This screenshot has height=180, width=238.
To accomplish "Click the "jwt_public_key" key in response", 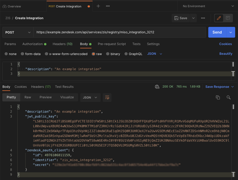I will [x=40, y=116].
